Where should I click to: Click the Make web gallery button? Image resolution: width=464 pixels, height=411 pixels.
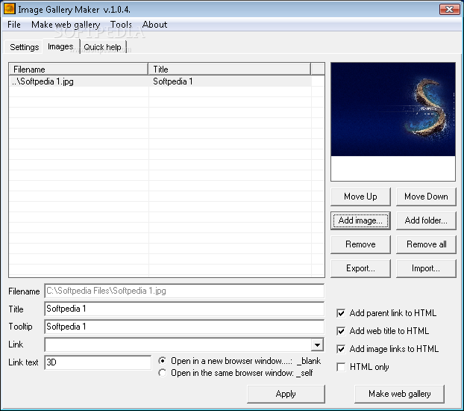[400, 394]
